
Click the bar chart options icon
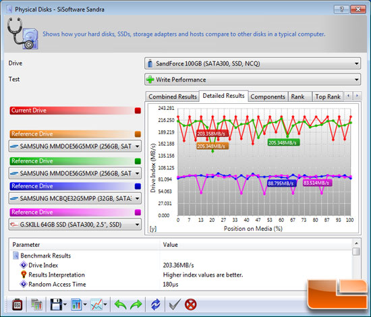click(76, 304)
